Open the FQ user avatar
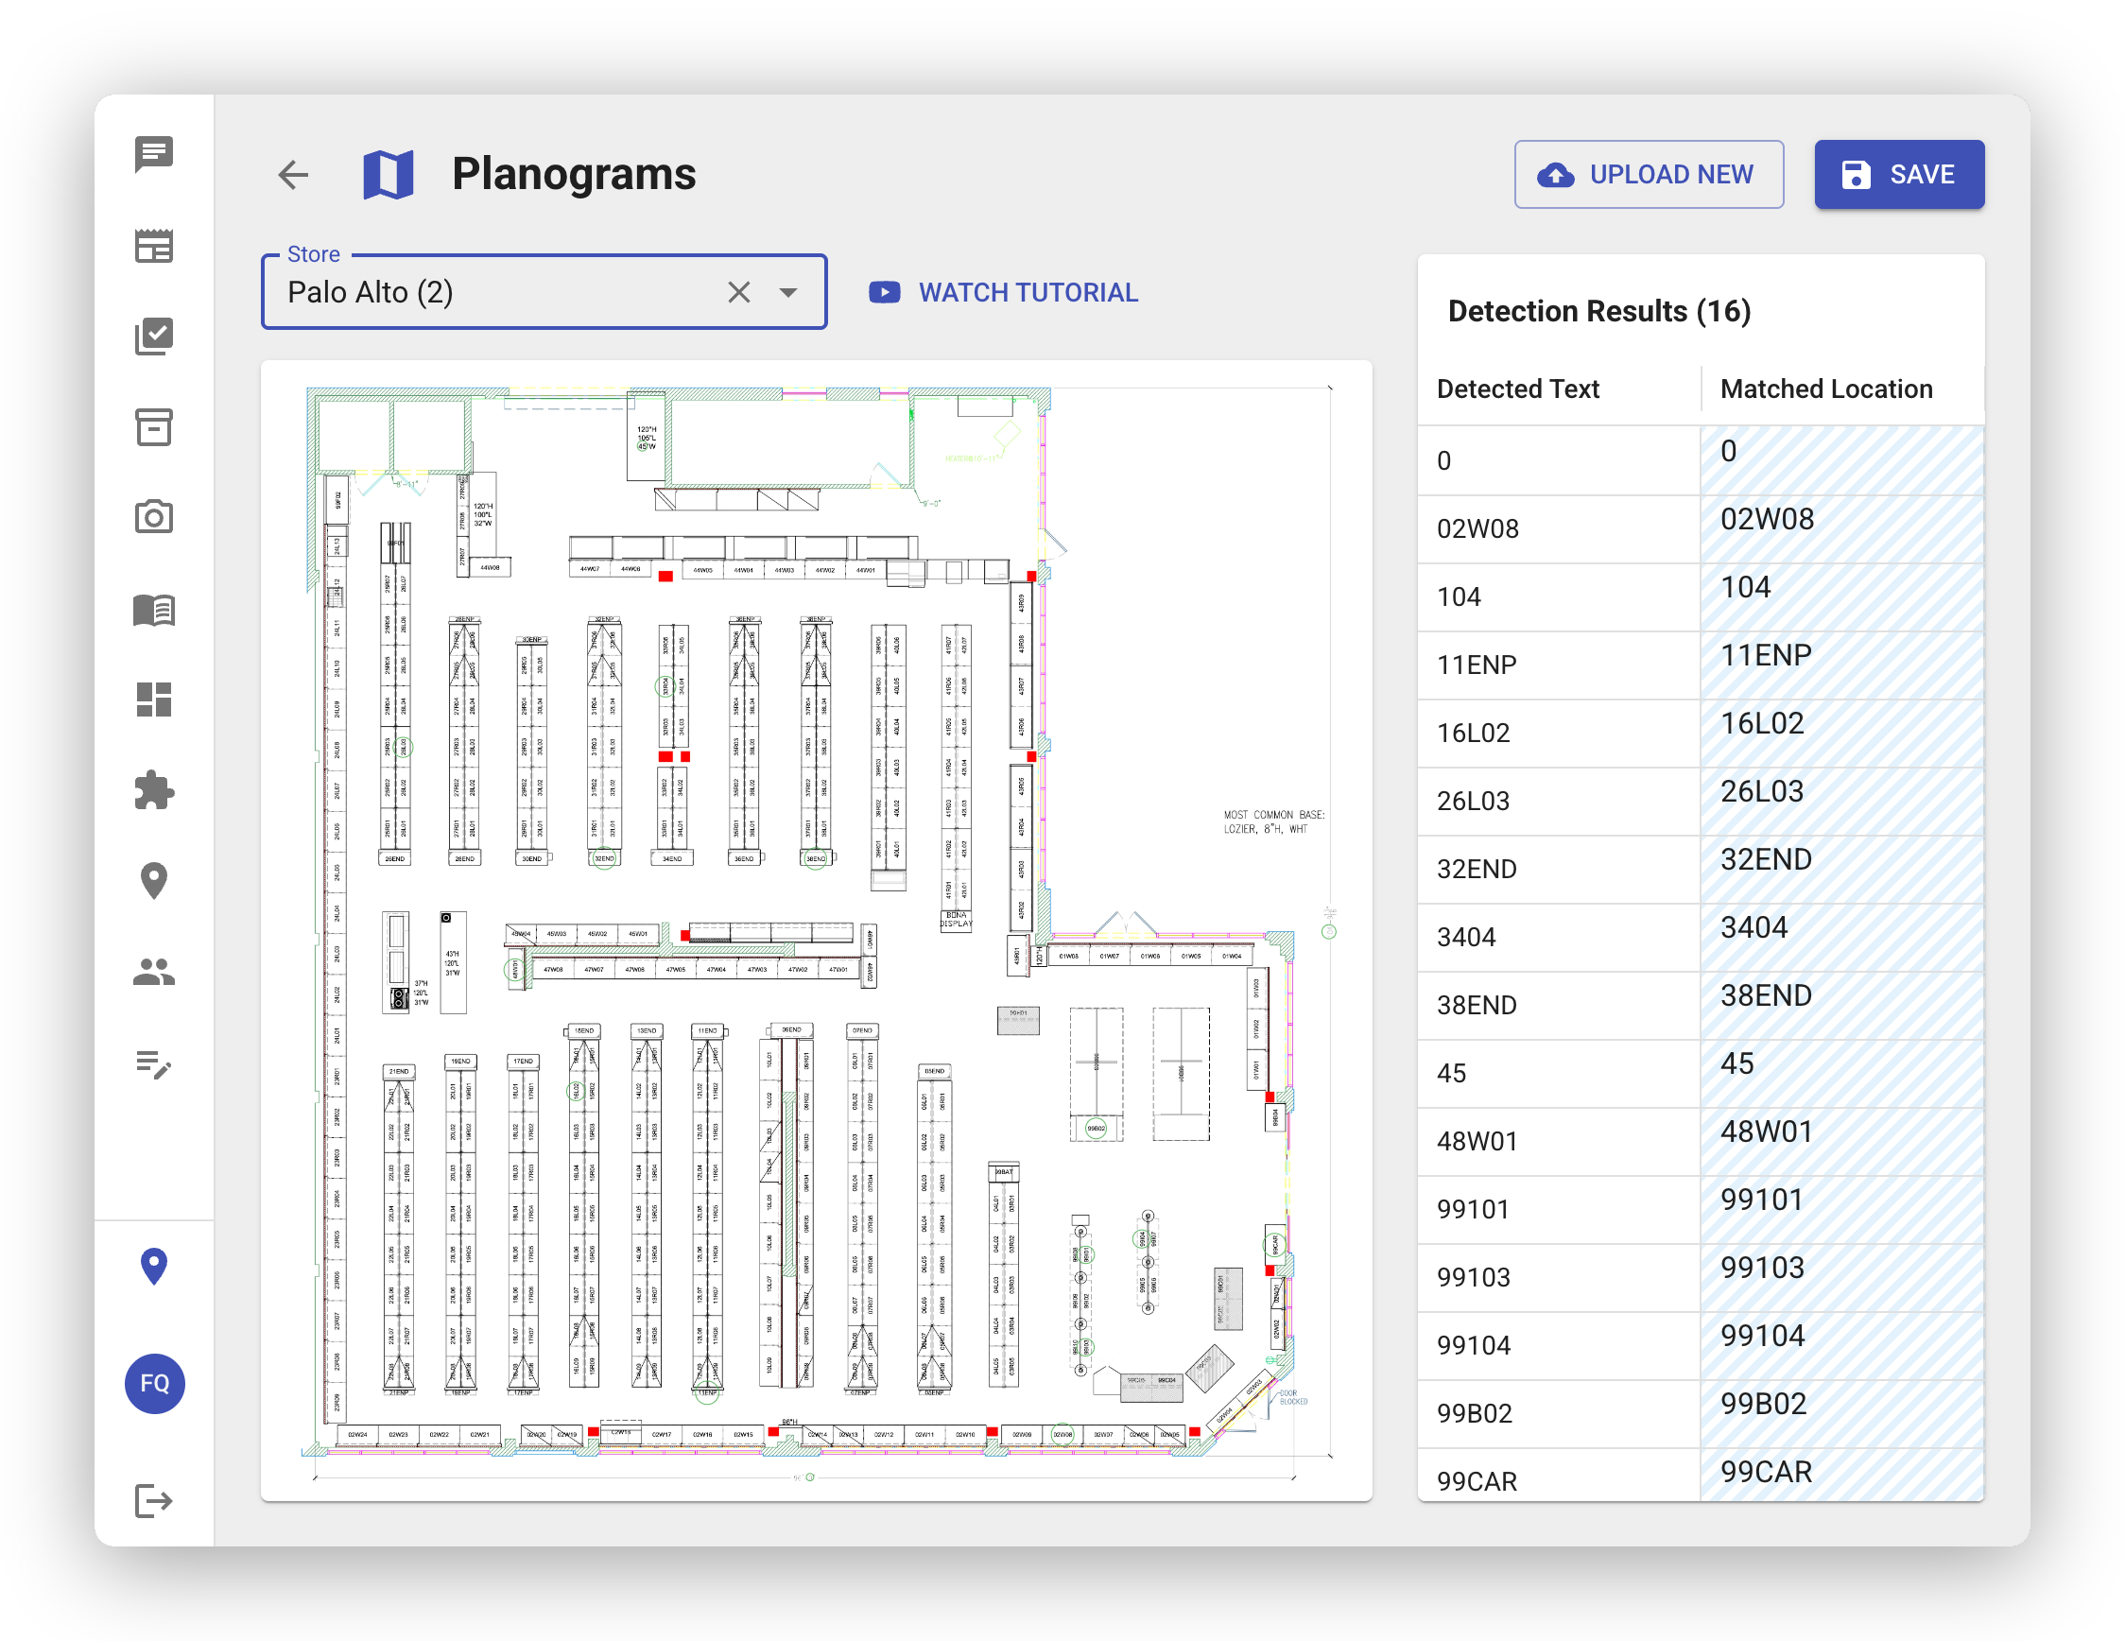This screenshot has width=2125, height=1641. (x=154, y=1384)
